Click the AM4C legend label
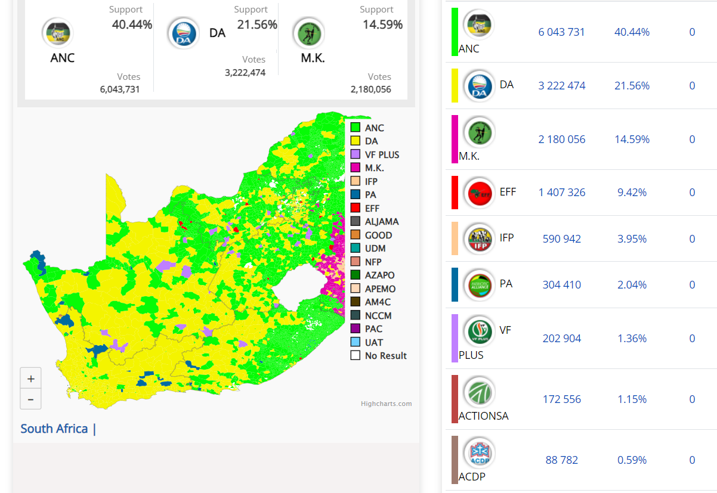 [378, 302]
